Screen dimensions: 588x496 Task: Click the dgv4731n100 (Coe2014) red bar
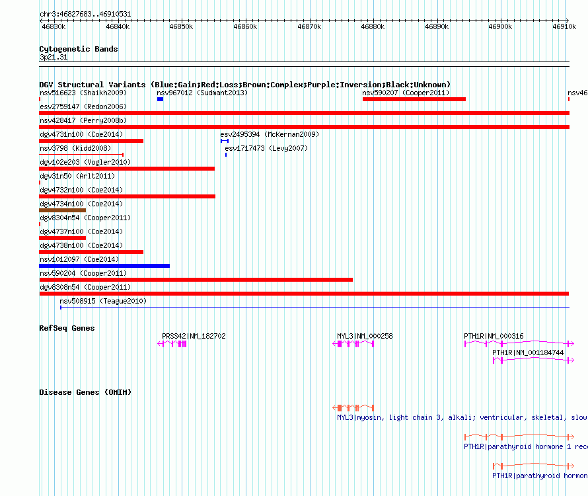click(x=91, y=141)
